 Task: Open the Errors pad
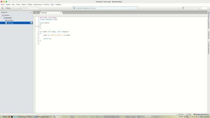(x=181, y=114)
